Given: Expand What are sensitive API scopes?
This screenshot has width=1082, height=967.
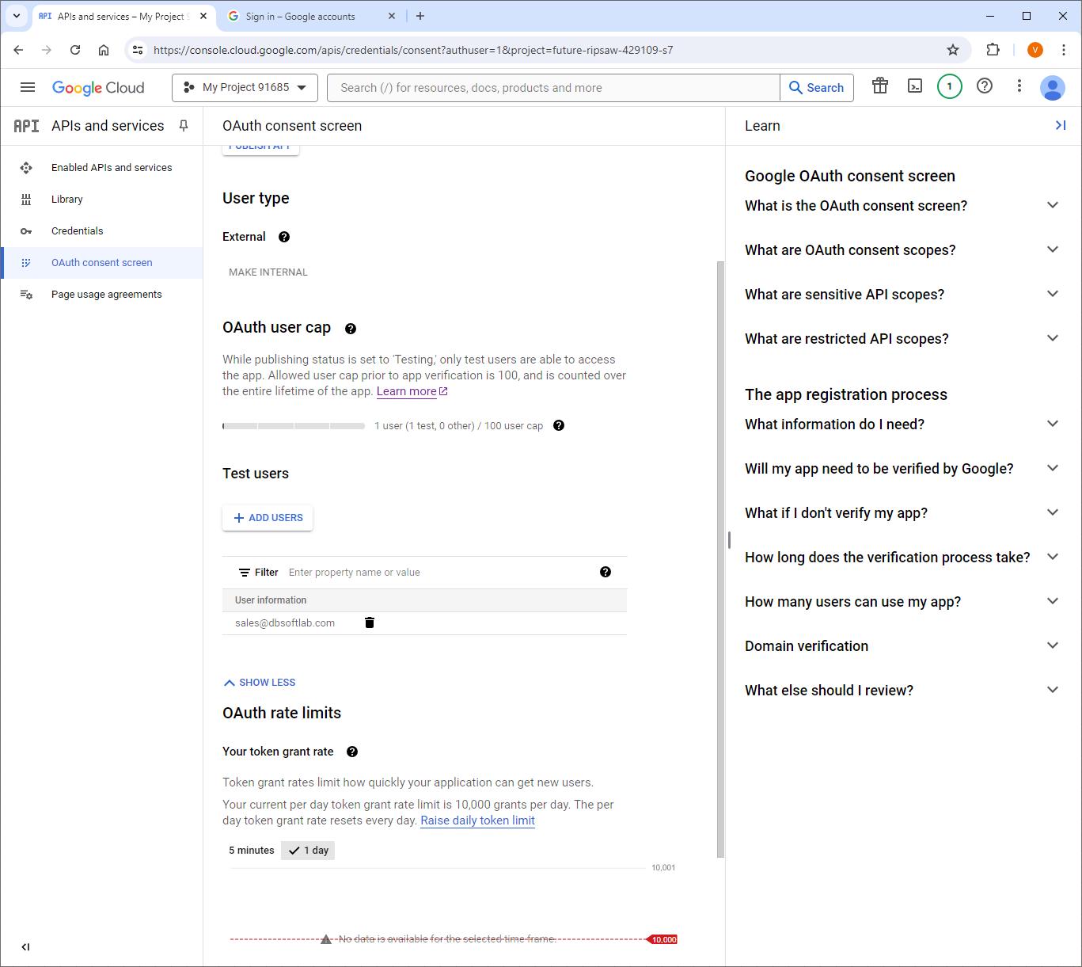Looking at the screenshot, I should 902,295.
